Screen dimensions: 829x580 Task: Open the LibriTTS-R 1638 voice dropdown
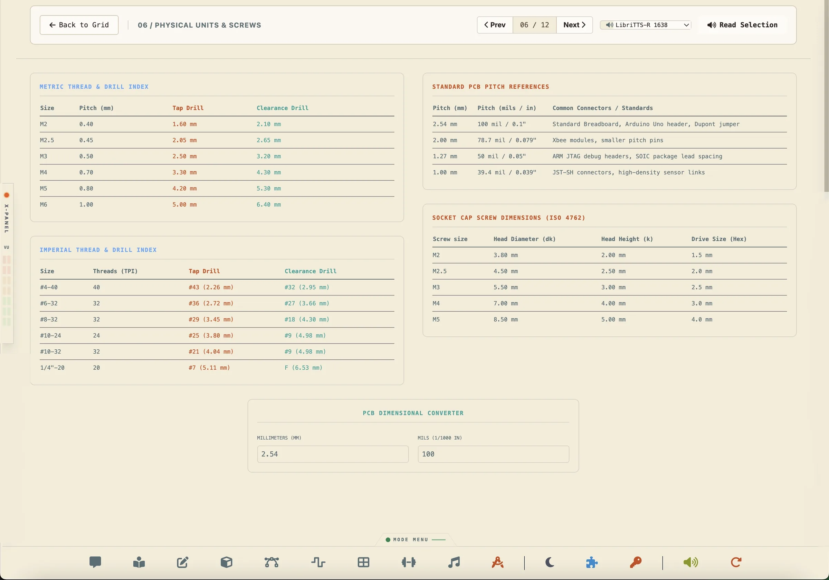646,25
